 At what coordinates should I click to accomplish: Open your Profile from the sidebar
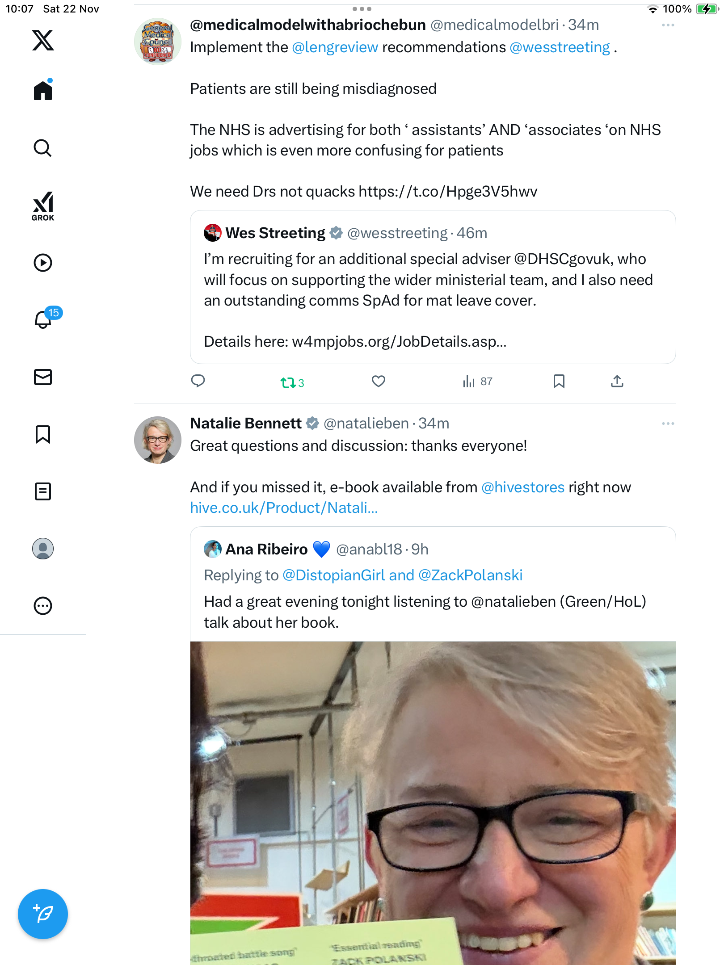[43, 549]
